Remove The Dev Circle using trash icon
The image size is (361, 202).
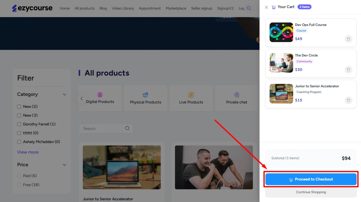(x=348, y=70)
